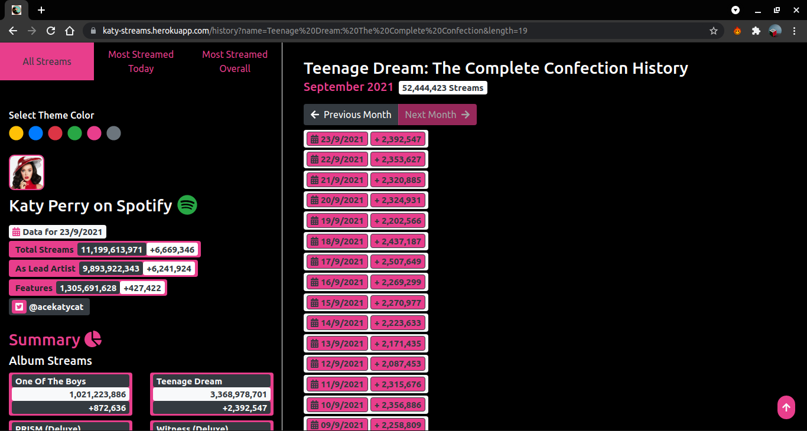
Task: Click the Features streams badge
Action: 88,288
